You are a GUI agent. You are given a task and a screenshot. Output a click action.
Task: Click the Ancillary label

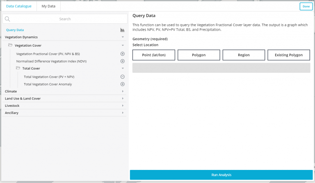point(11,113)
